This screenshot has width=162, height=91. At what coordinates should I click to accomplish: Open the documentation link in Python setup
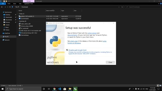(x=72, y=35)
